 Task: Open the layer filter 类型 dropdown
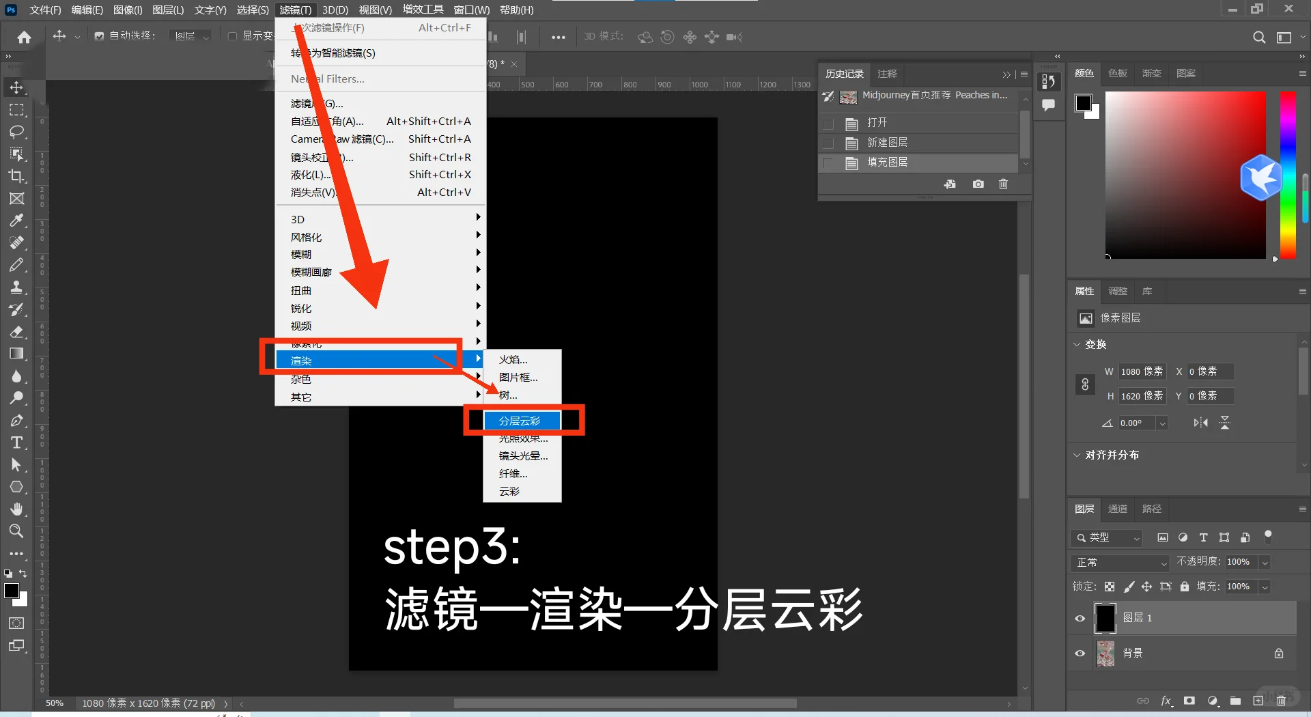point(1106,538)
